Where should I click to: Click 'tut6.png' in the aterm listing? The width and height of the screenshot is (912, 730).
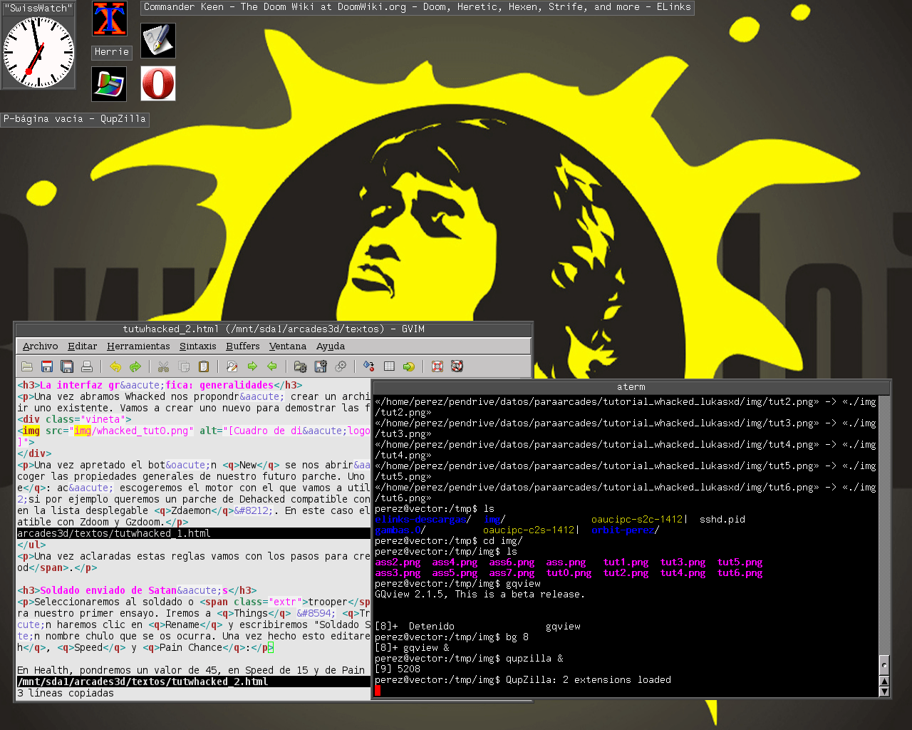pyautogui.click(x=740, y=573)
